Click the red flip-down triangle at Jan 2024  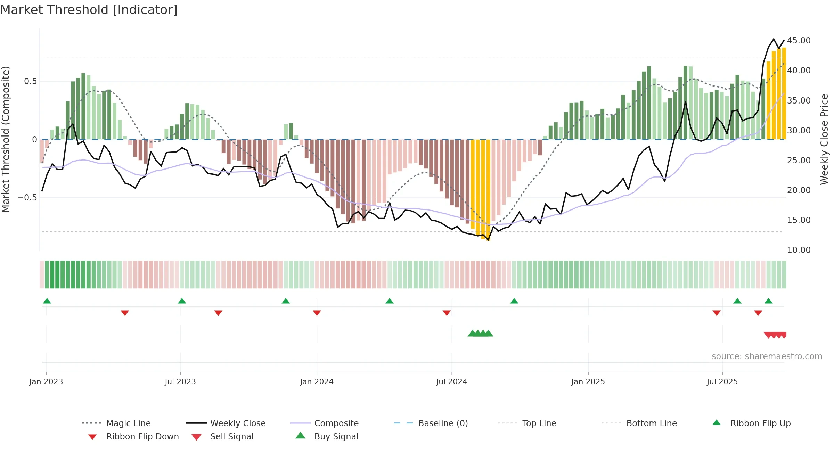click(x=317, y=313)
